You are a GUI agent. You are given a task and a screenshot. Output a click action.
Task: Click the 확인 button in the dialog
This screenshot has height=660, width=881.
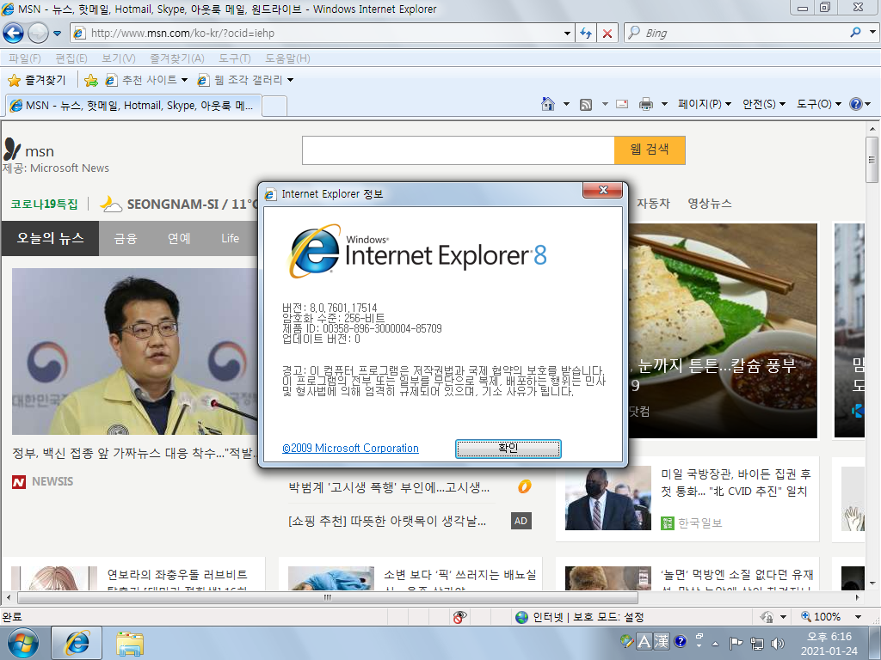pos(508,449)
